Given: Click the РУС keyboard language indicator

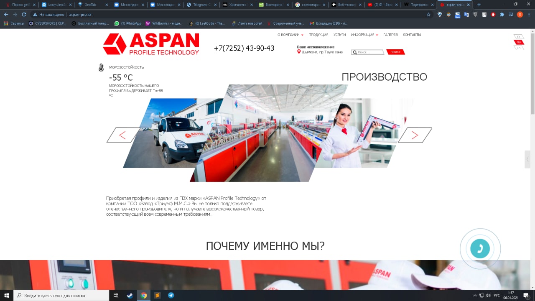Looking at the screenshot, I should click(497, 295).
